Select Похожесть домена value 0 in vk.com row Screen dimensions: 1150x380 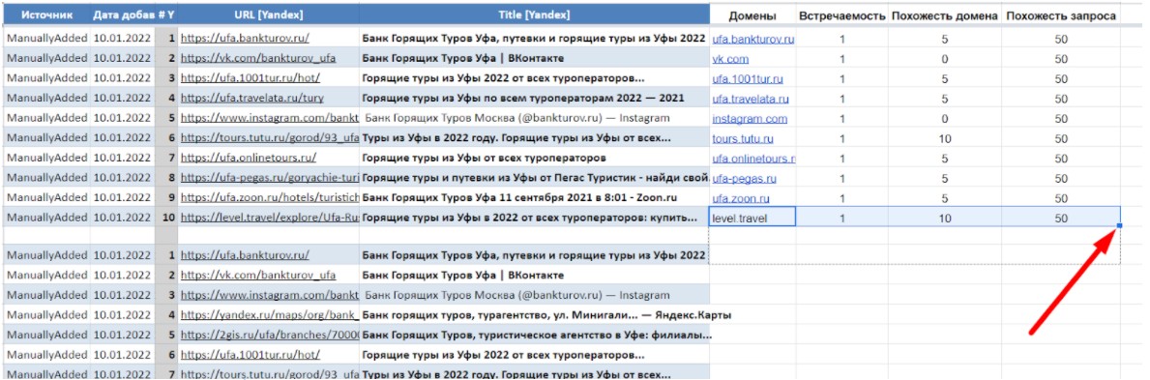[x=945, y=59]
